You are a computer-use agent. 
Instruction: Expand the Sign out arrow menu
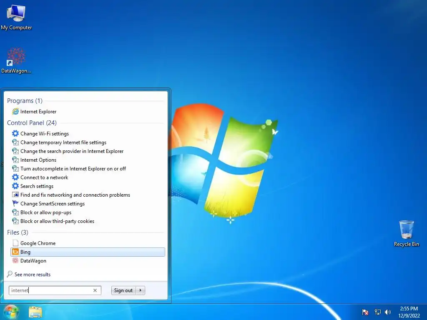tap(140, 290)
